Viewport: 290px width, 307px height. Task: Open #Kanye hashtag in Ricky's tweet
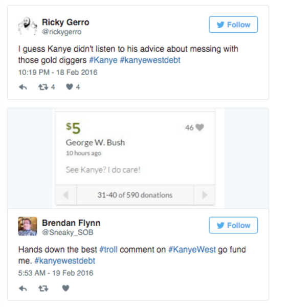[103, 60]
